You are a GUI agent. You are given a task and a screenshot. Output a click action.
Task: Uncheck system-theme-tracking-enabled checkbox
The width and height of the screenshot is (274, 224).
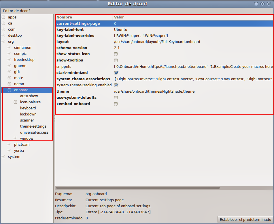[x=116, y=85]
